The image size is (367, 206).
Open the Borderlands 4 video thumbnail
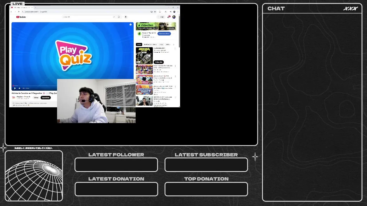[x=144, y=56]
